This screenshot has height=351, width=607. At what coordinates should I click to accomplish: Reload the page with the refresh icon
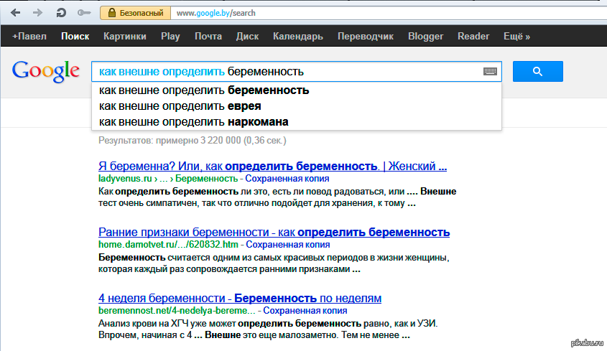point(62,13)
